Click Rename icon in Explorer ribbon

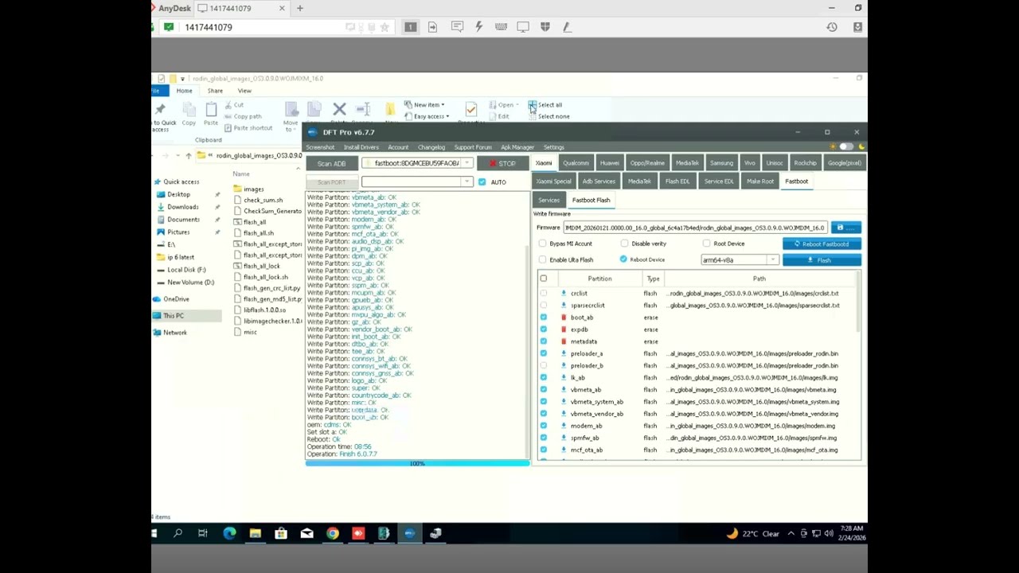click(x=363, y=109)
